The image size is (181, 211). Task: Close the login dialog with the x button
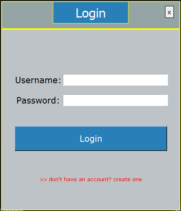[x=169, y=12]
